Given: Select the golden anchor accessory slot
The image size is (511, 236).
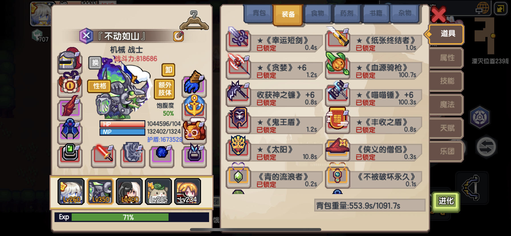Looking at the screenshot, I should 194,106.
